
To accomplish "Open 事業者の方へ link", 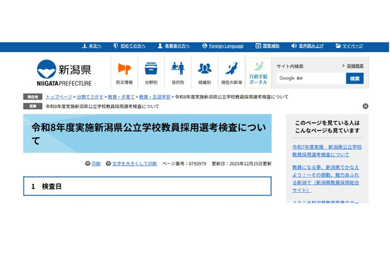I will pos(177,46).
